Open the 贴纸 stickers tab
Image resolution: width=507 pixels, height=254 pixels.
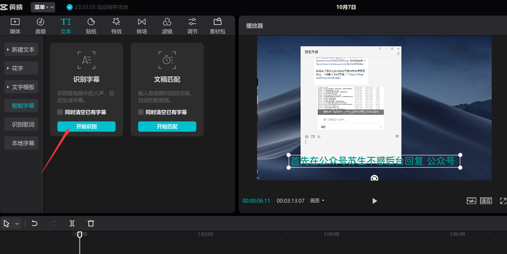[91, 26]
